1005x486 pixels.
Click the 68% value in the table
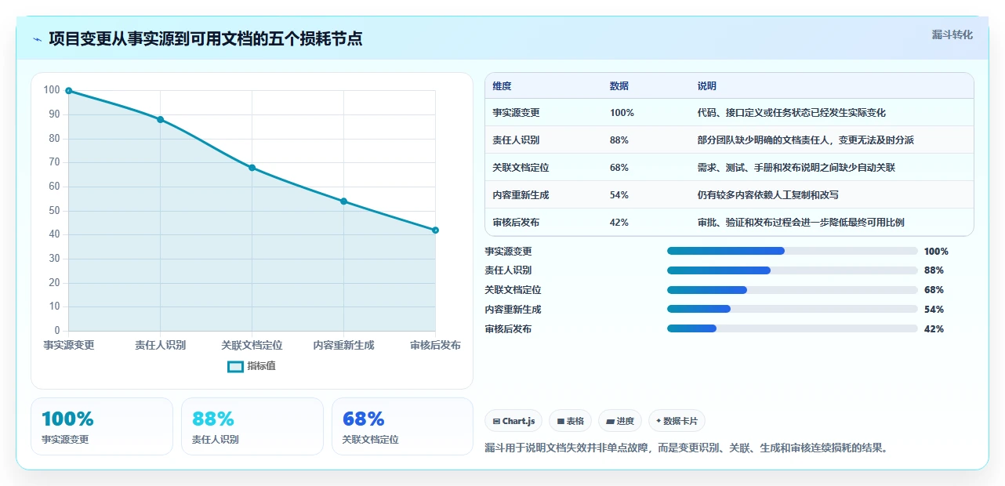(619, 168)
